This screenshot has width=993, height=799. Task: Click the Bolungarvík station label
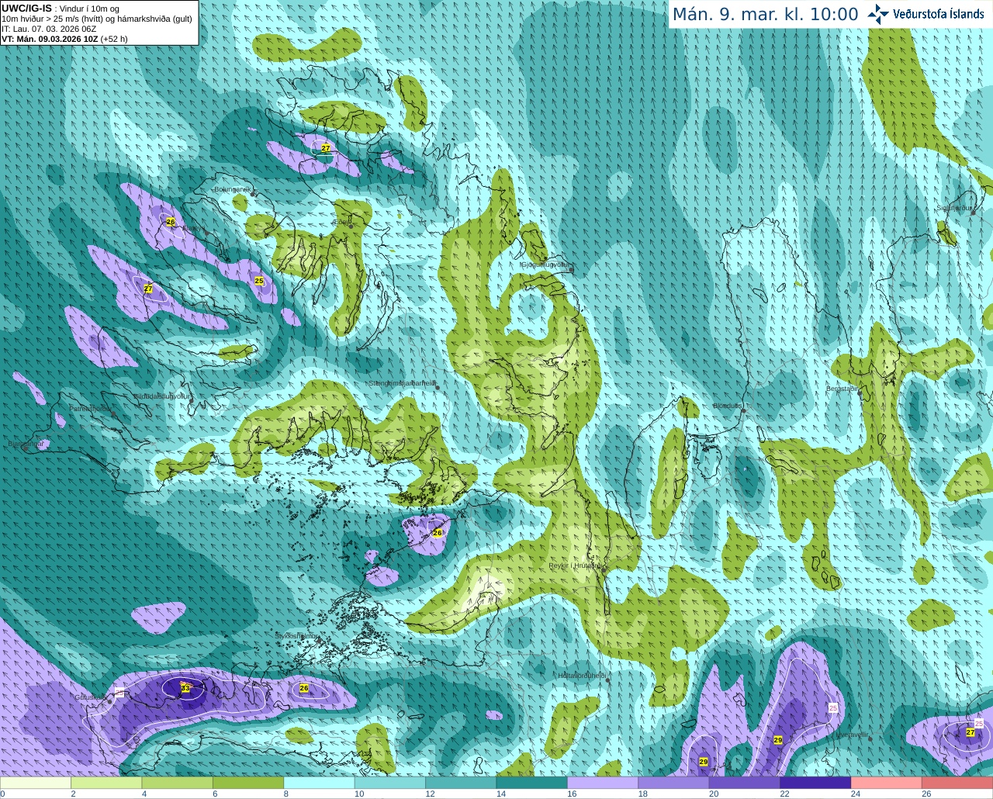[x=232, y=189]
